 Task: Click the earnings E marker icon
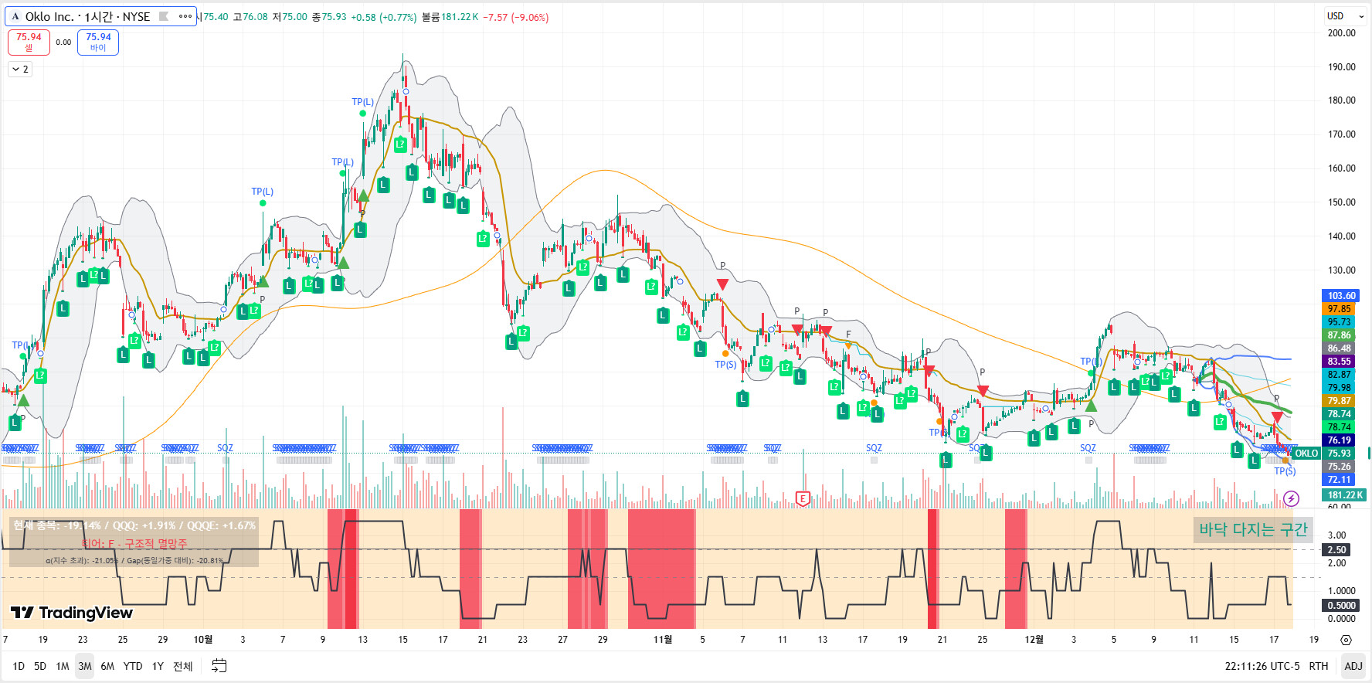[x=803, y=498]
